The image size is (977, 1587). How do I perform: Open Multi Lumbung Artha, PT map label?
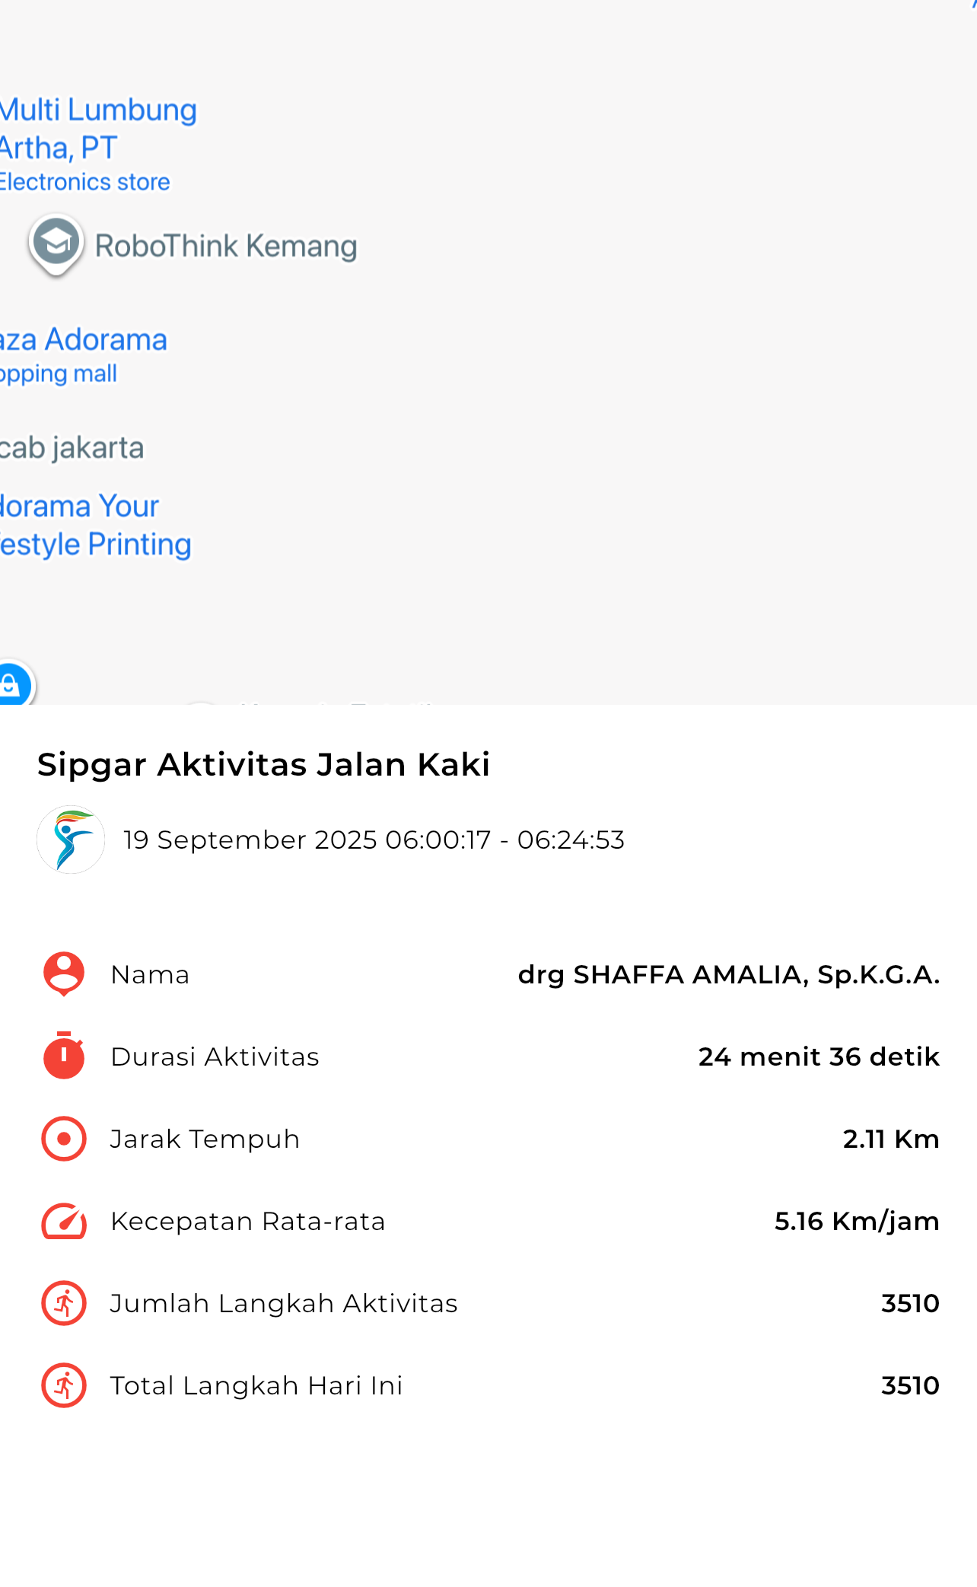coord(97,129)
